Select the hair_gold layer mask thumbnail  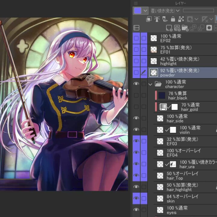pos(175,107)
